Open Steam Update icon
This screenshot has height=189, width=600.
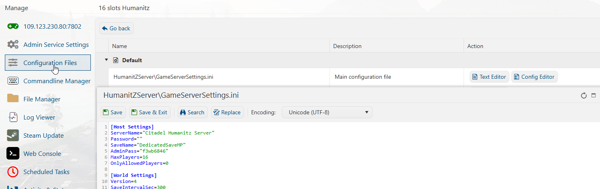pyautogui.click(x=13, y=136)
